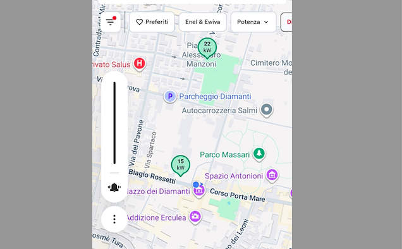Click the Spazio Antonioni label
Screen dimensions: 402x249
[x=234, y=176]
